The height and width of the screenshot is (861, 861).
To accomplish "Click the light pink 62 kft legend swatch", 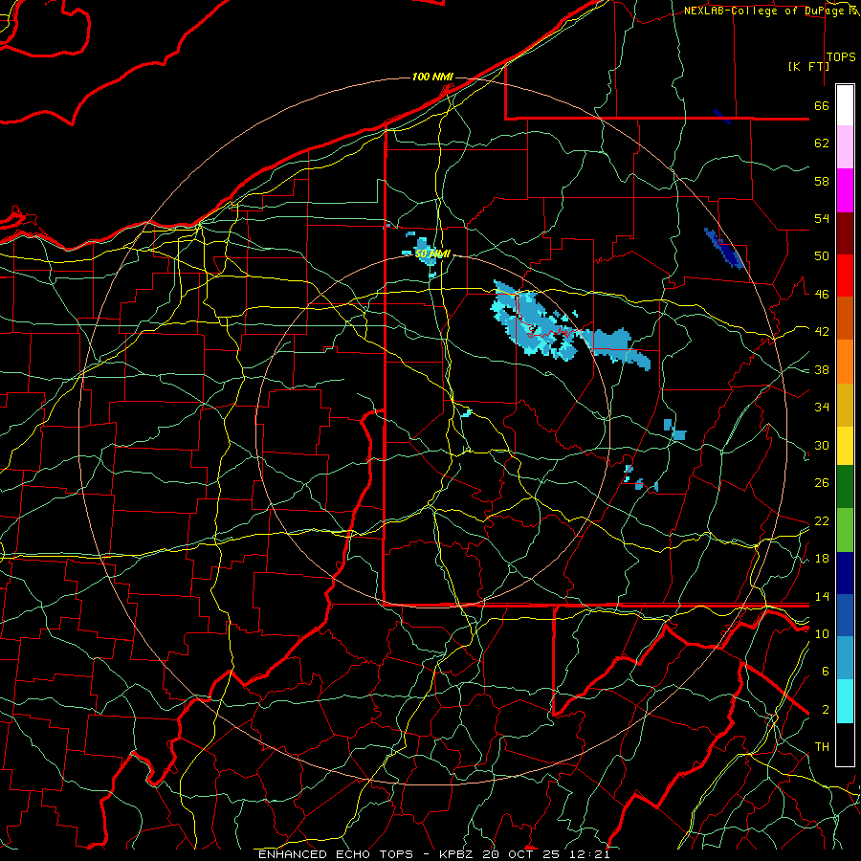I will (845, 147).
